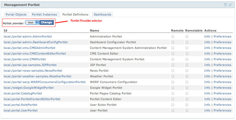Click the portlet minimize icon in title bar

[x=225, y=5]
